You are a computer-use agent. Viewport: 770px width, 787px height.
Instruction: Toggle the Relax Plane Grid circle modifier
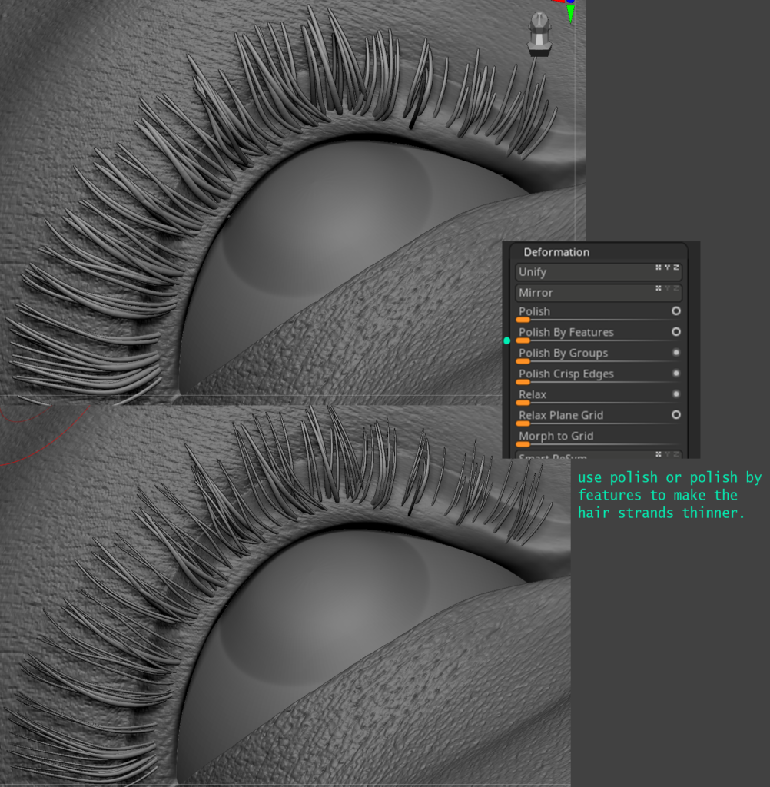(x=676, y=415)
